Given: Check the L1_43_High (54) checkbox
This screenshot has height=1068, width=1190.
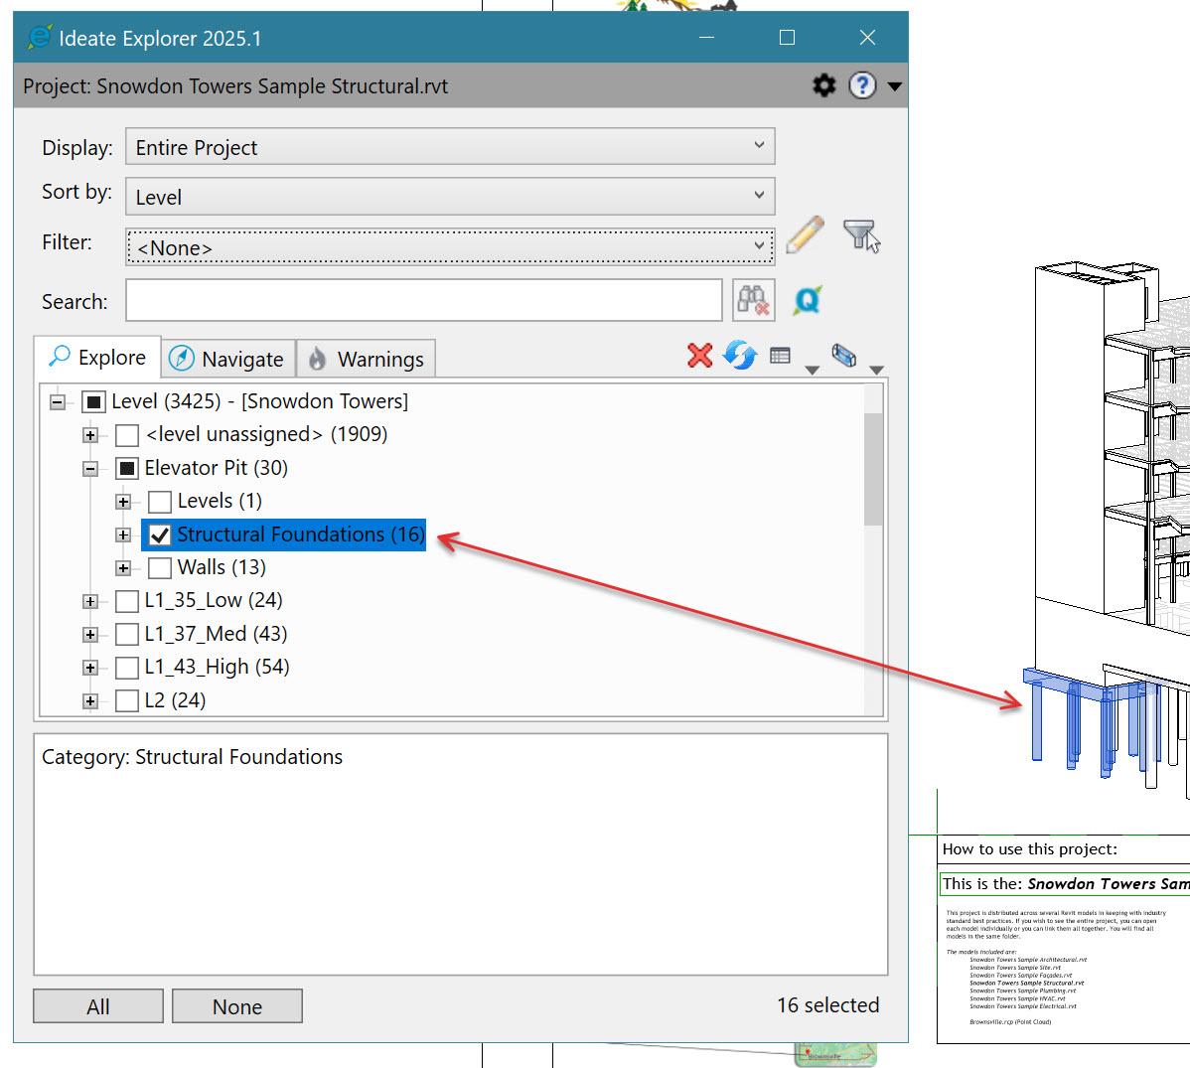Looking at the screenshot, I should click(x=127, y=668).
